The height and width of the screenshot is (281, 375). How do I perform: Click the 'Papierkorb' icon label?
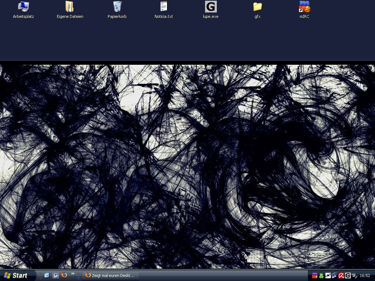(117, 16)
